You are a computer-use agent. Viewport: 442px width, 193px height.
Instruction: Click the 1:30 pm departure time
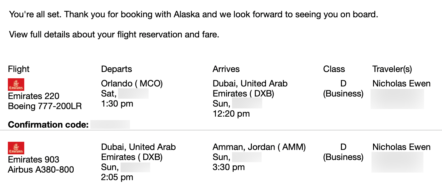(x=117, y=104)
